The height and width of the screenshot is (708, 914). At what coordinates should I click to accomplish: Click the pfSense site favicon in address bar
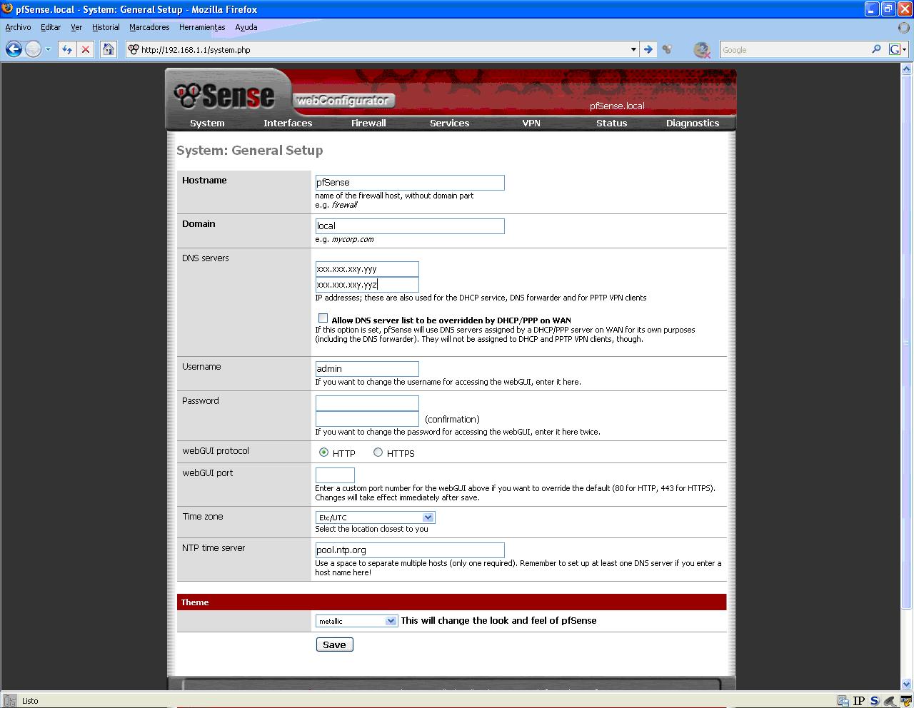coord(133,49)
